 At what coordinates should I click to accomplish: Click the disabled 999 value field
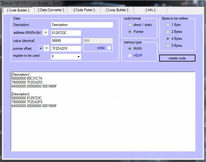[x=98, y=41]
